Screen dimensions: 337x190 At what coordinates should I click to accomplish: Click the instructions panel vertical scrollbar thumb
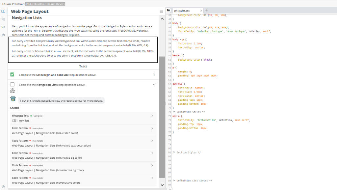pos(162,117)
